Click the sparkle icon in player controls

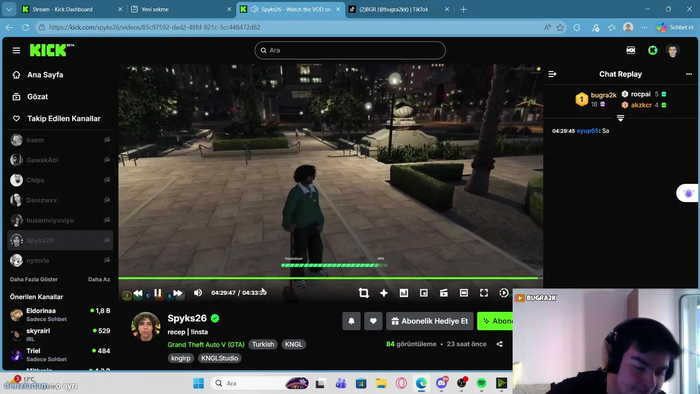coord(384,293)
